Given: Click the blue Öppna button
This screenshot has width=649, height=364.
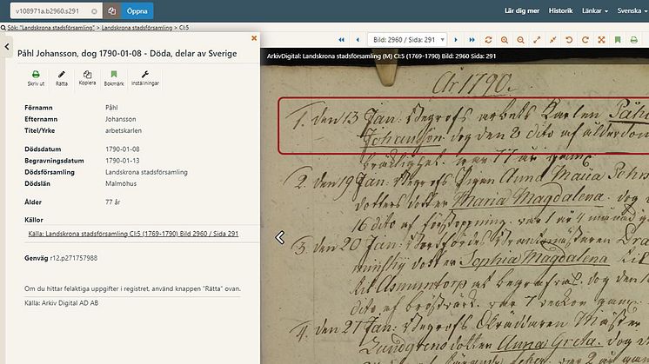Looking at the screenshot, I should coord(137,11).
